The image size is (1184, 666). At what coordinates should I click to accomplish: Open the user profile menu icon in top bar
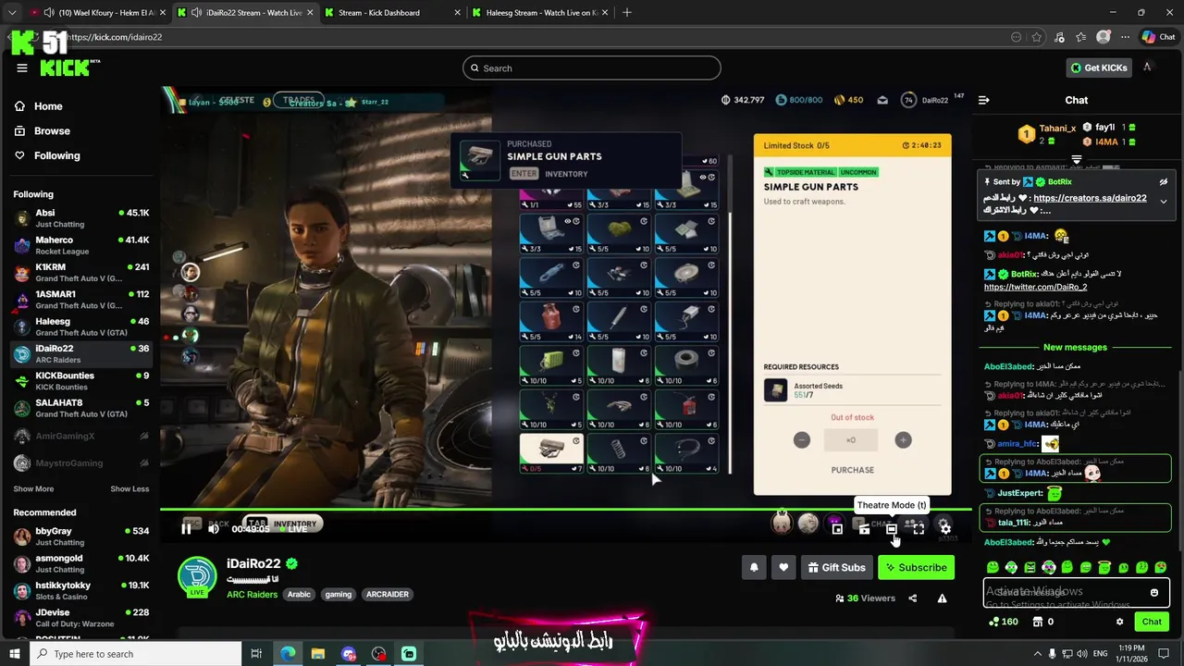(x=1147, y=68)
